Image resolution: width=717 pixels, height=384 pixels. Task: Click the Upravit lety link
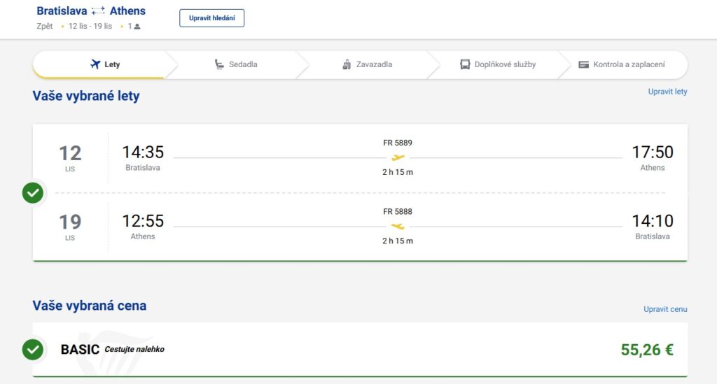coord(667,92)
